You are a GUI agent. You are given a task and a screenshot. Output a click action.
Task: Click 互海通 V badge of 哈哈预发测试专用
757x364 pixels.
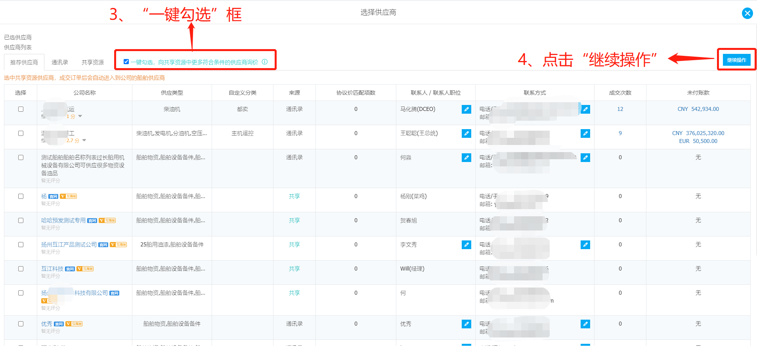[107, 221]
